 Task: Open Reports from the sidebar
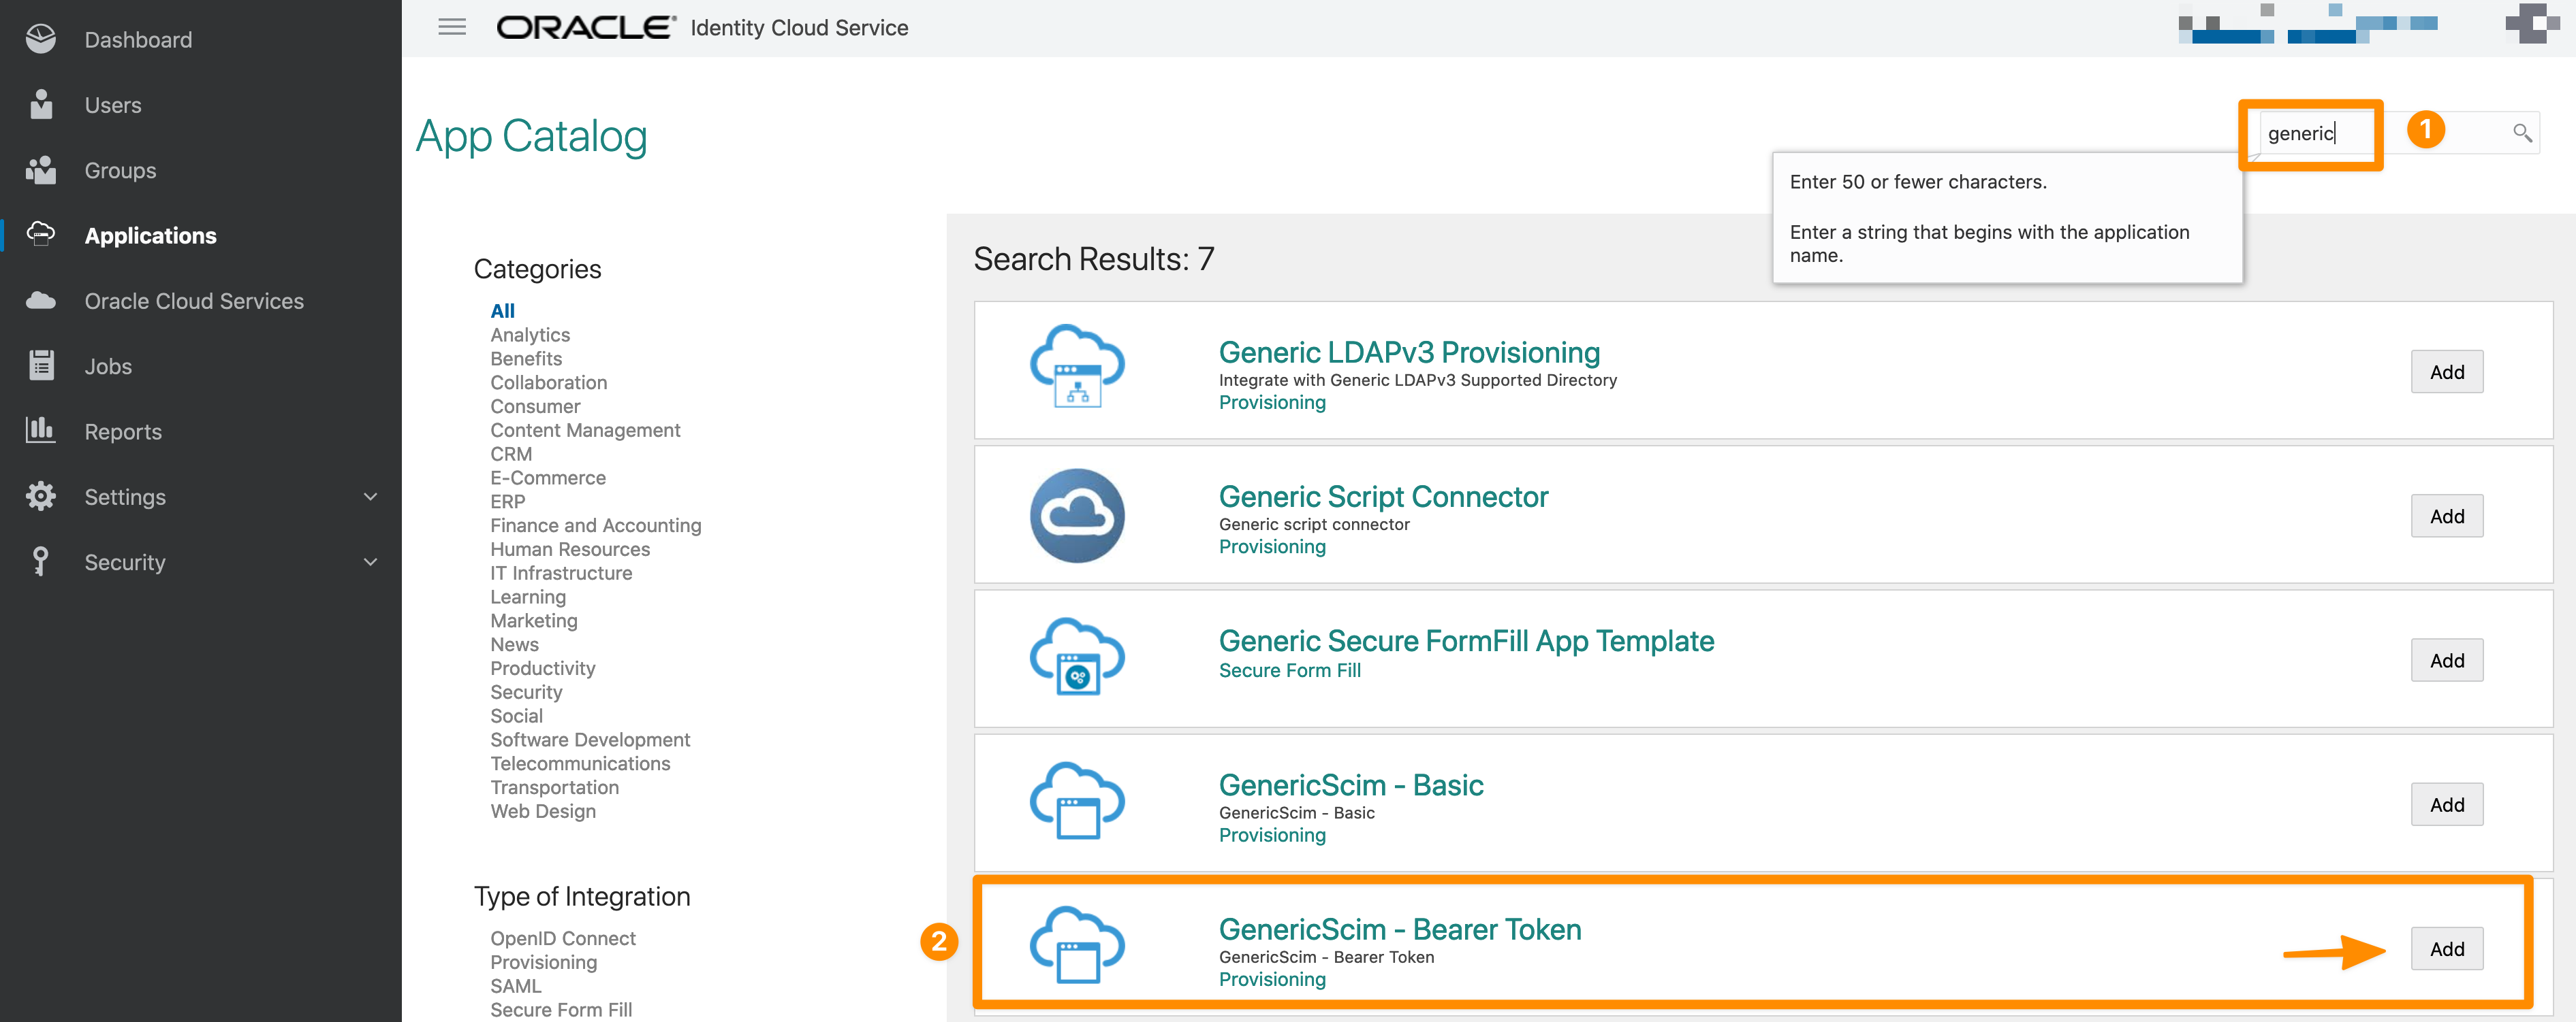coord(123,431)
